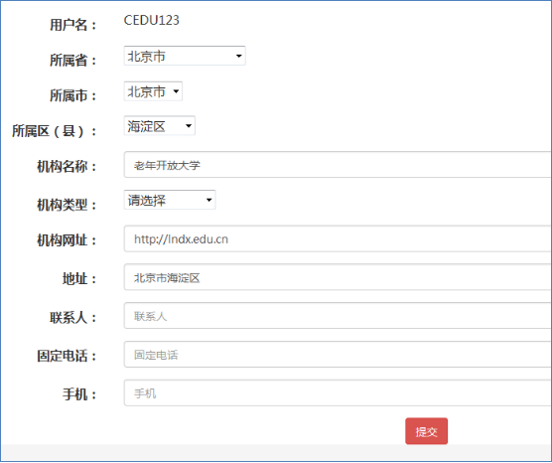The width and height of the screenshot is (552, 463).
Task: Click the 地址 field containing 北京市海淀区
Action: coord(338,277)
